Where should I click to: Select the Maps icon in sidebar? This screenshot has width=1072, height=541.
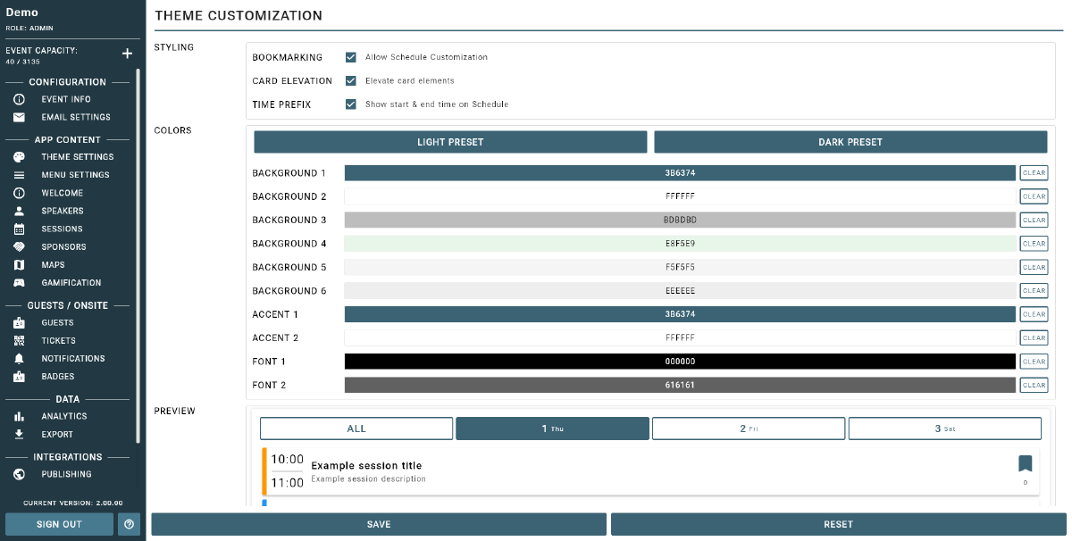(19, 265)
